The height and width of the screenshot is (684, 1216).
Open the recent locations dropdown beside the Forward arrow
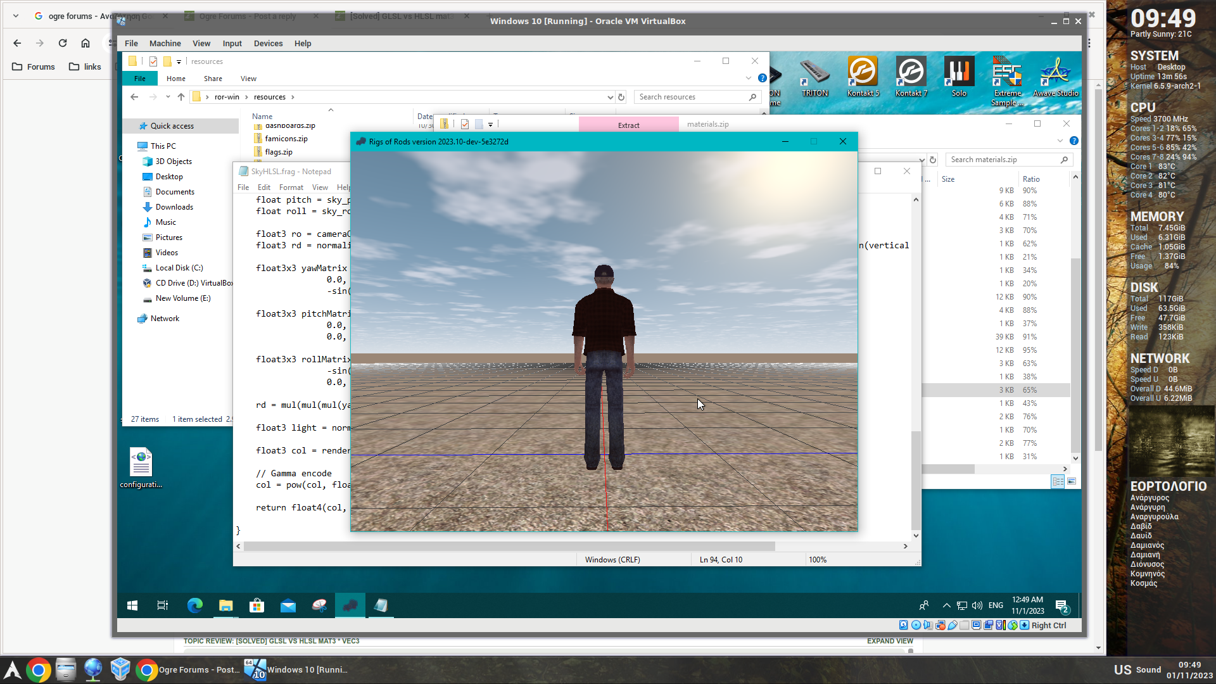(x=168, y=97)
